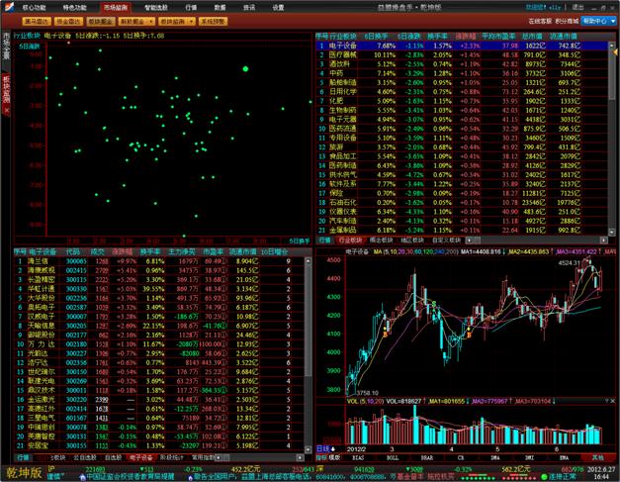Viewport: 620px width, 482px height.
Task: Click the application logo icon at top-left
Action: [8, 6]
